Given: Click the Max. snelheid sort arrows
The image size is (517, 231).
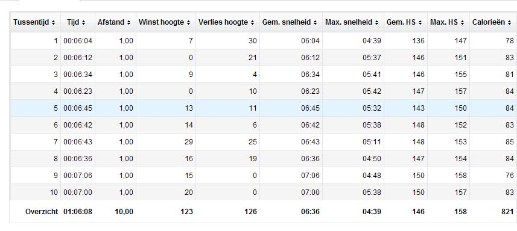Looking at the screenshot, I should [x=376, y=23].
